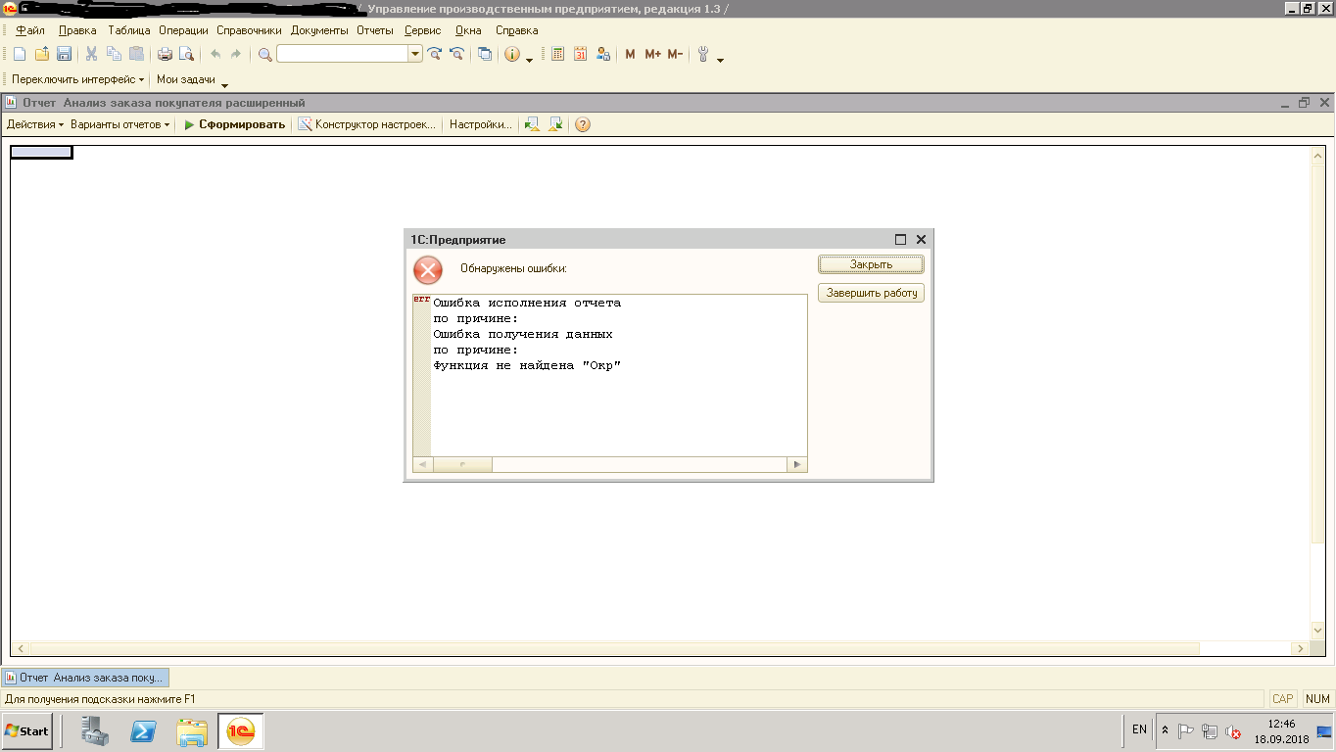This screenshot has height=752, width=1336.
Task: Open PowerShell from the taskbar
Action: point(144,730)
